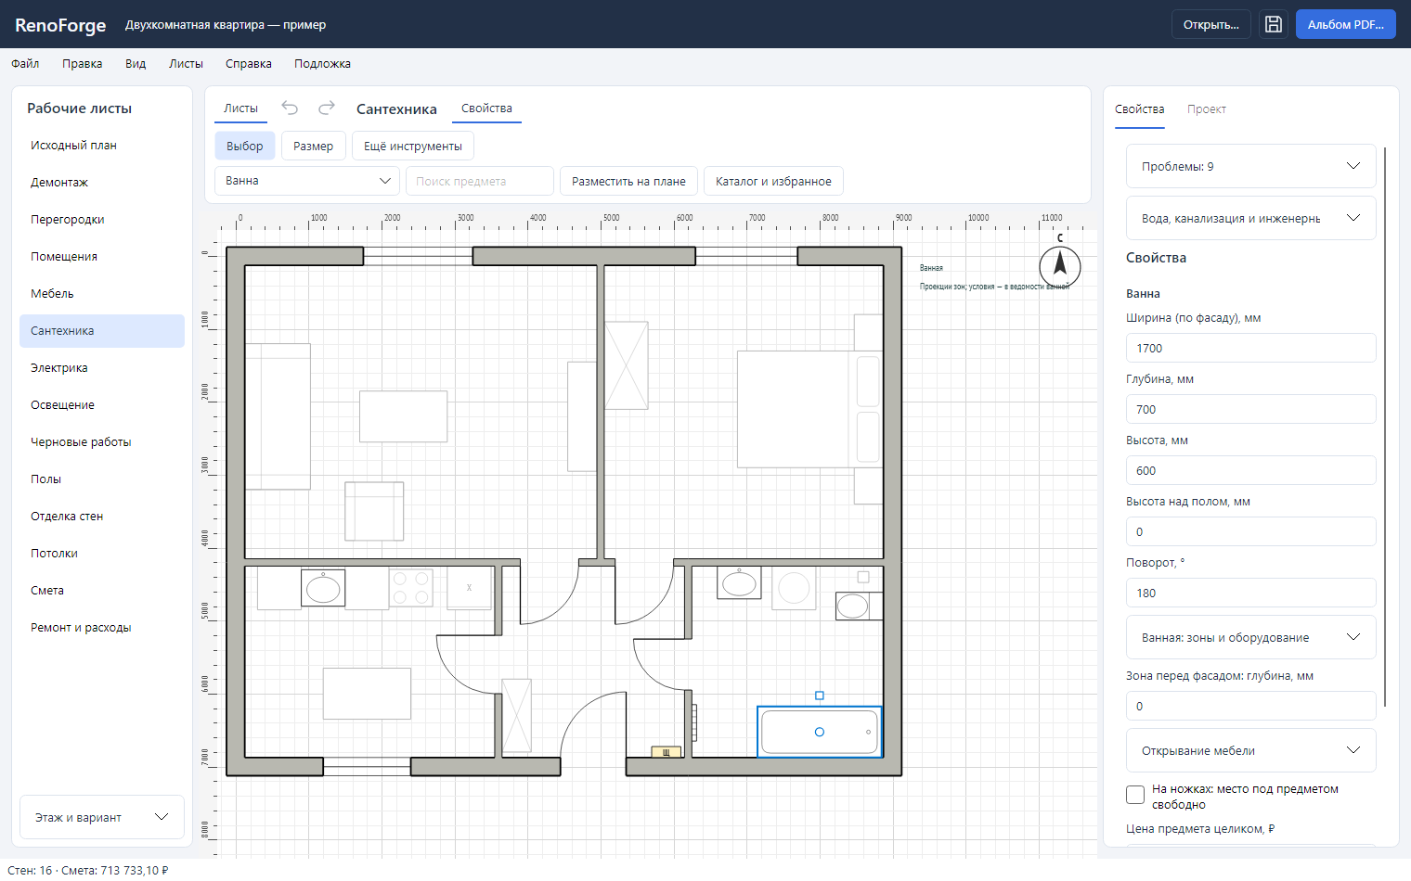Enable the 'На ножках' checkbox

pos(1135,795)
